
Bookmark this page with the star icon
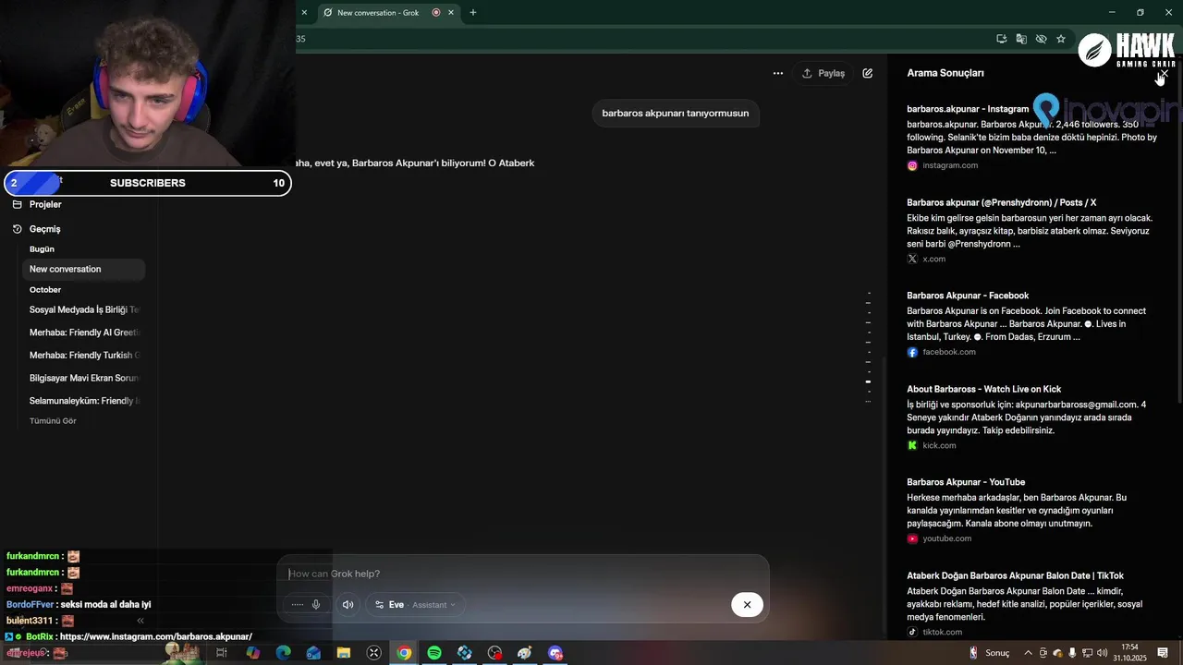[x=1061, y=39]
